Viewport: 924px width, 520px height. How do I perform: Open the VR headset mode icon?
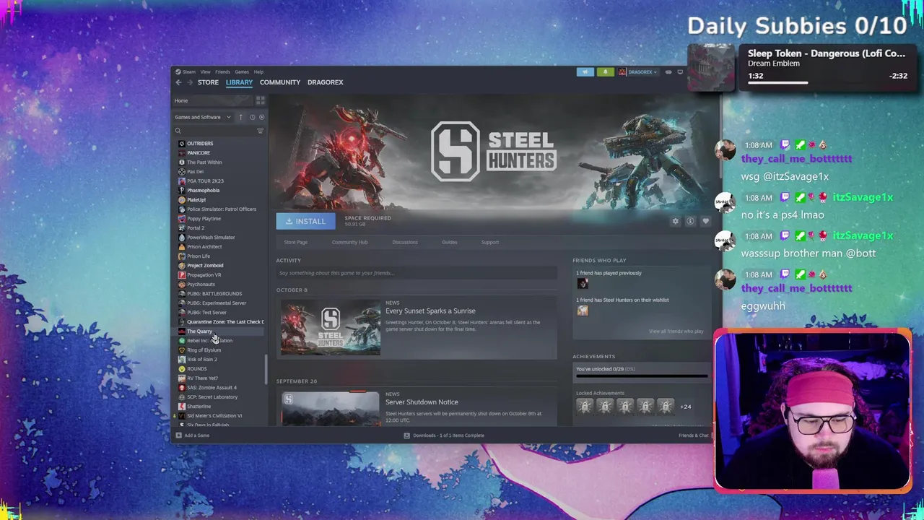click(x=668, y=71)
